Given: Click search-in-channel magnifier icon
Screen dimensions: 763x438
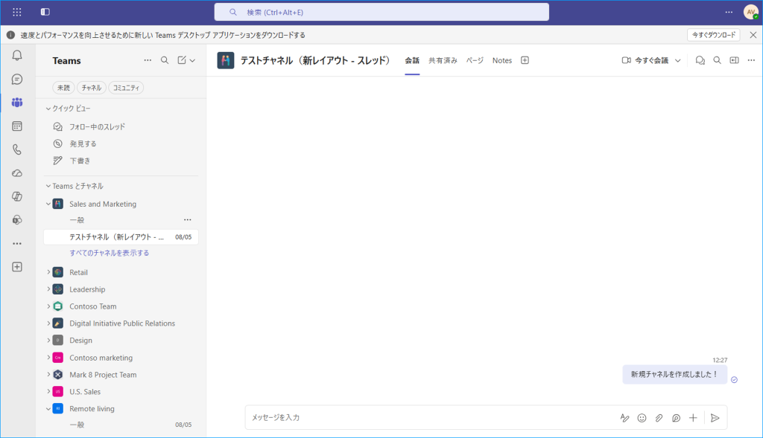Looking at the screenshot, I should [718, 60].
